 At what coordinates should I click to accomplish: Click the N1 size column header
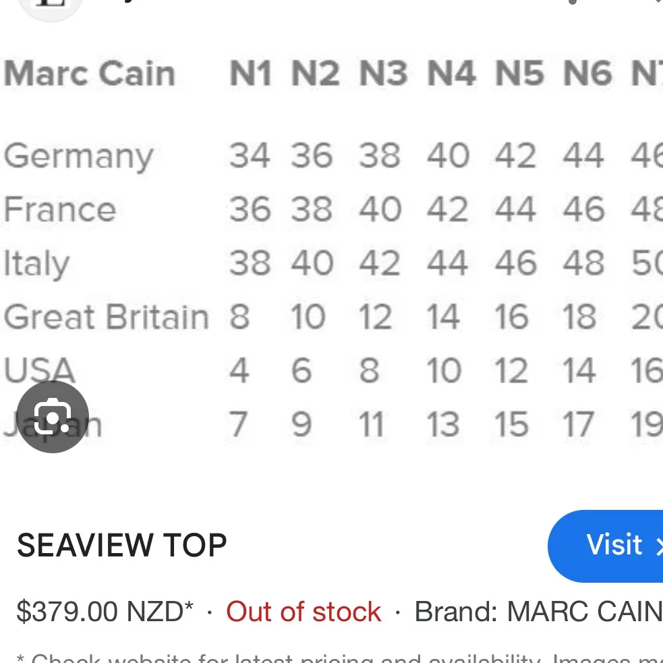tap(250, 73)
